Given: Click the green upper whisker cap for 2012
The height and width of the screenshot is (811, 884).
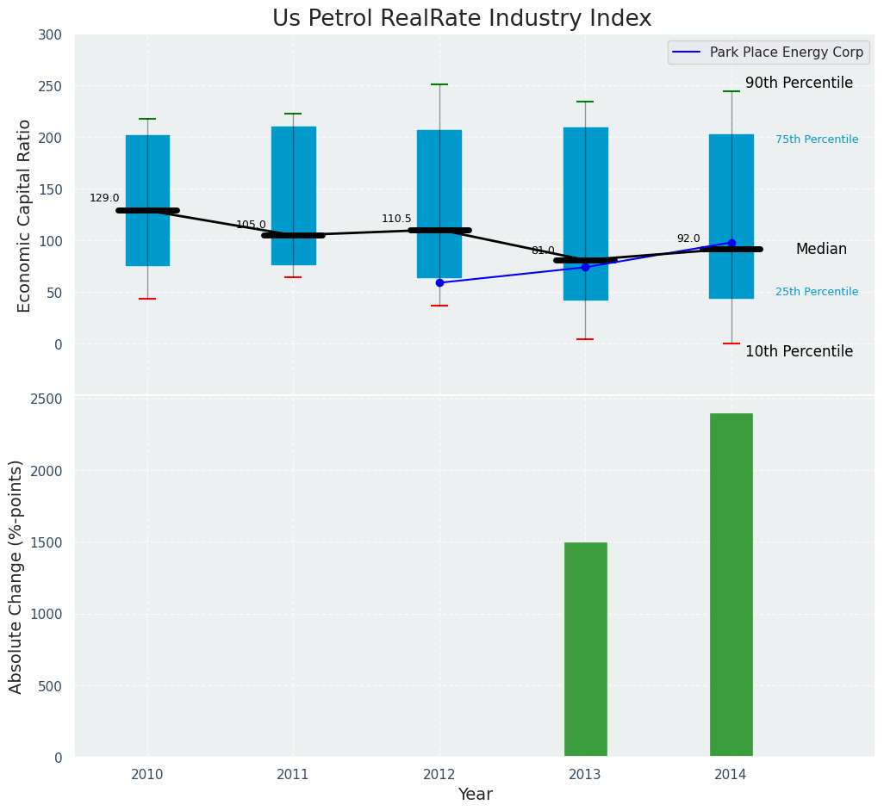Looking at the screenshot, I should tap(439, 84).
